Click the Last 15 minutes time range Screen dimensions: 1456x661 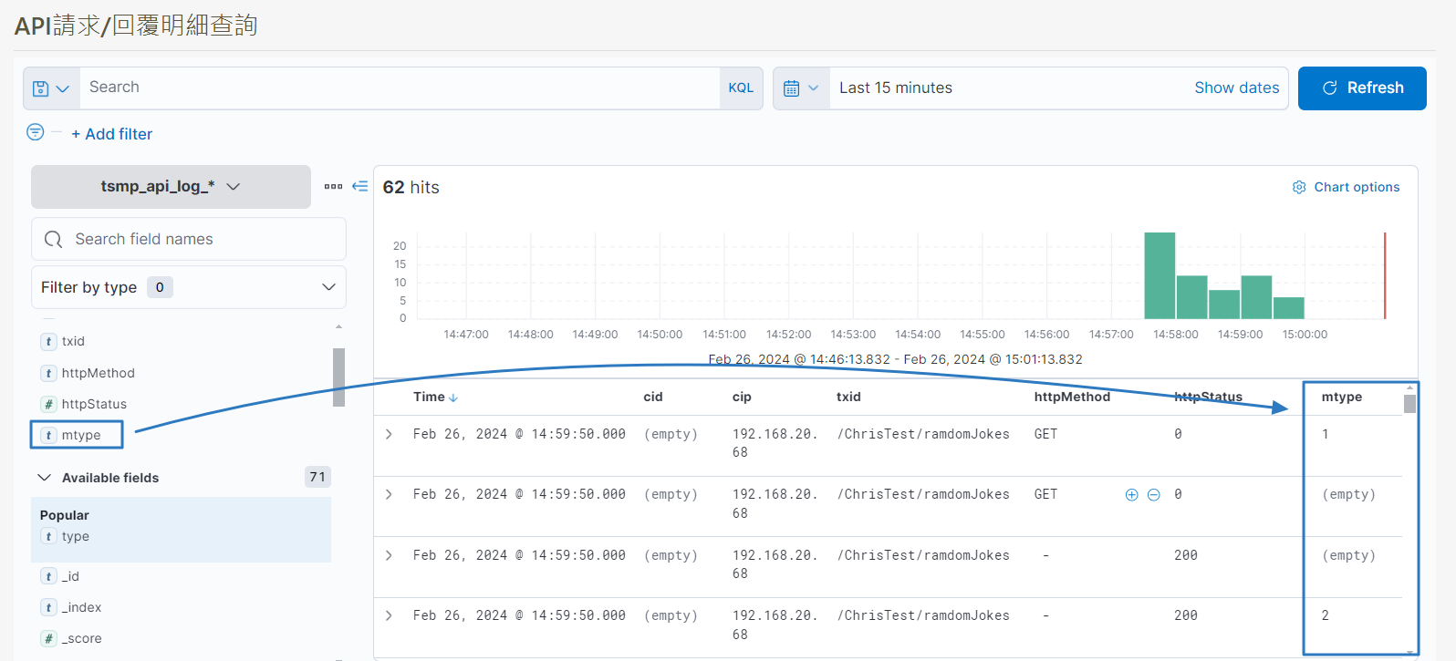[x=896, y=88]
